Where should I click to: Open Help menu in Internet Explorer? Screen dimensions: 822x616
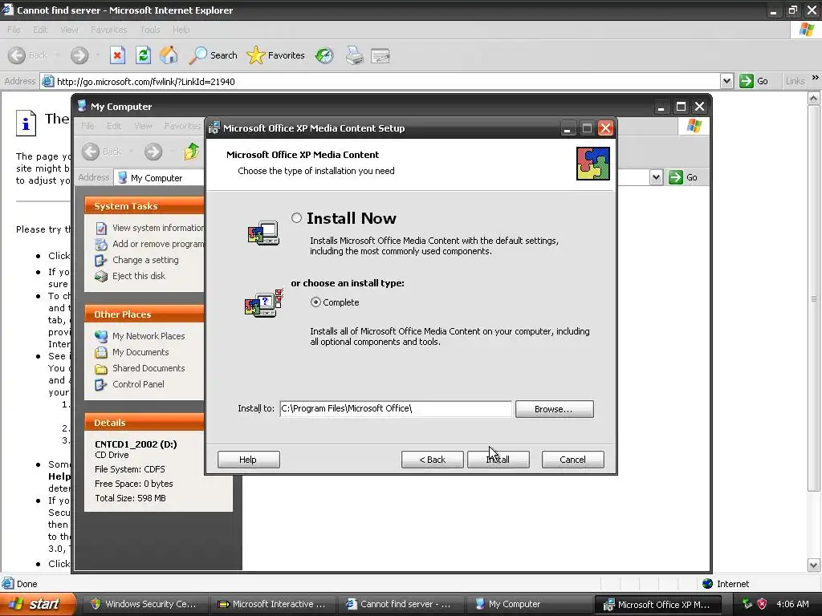pos(181,30)
